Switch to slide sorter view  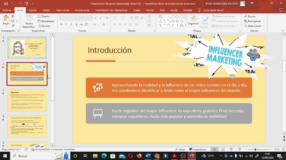click(x=223, y=149)
